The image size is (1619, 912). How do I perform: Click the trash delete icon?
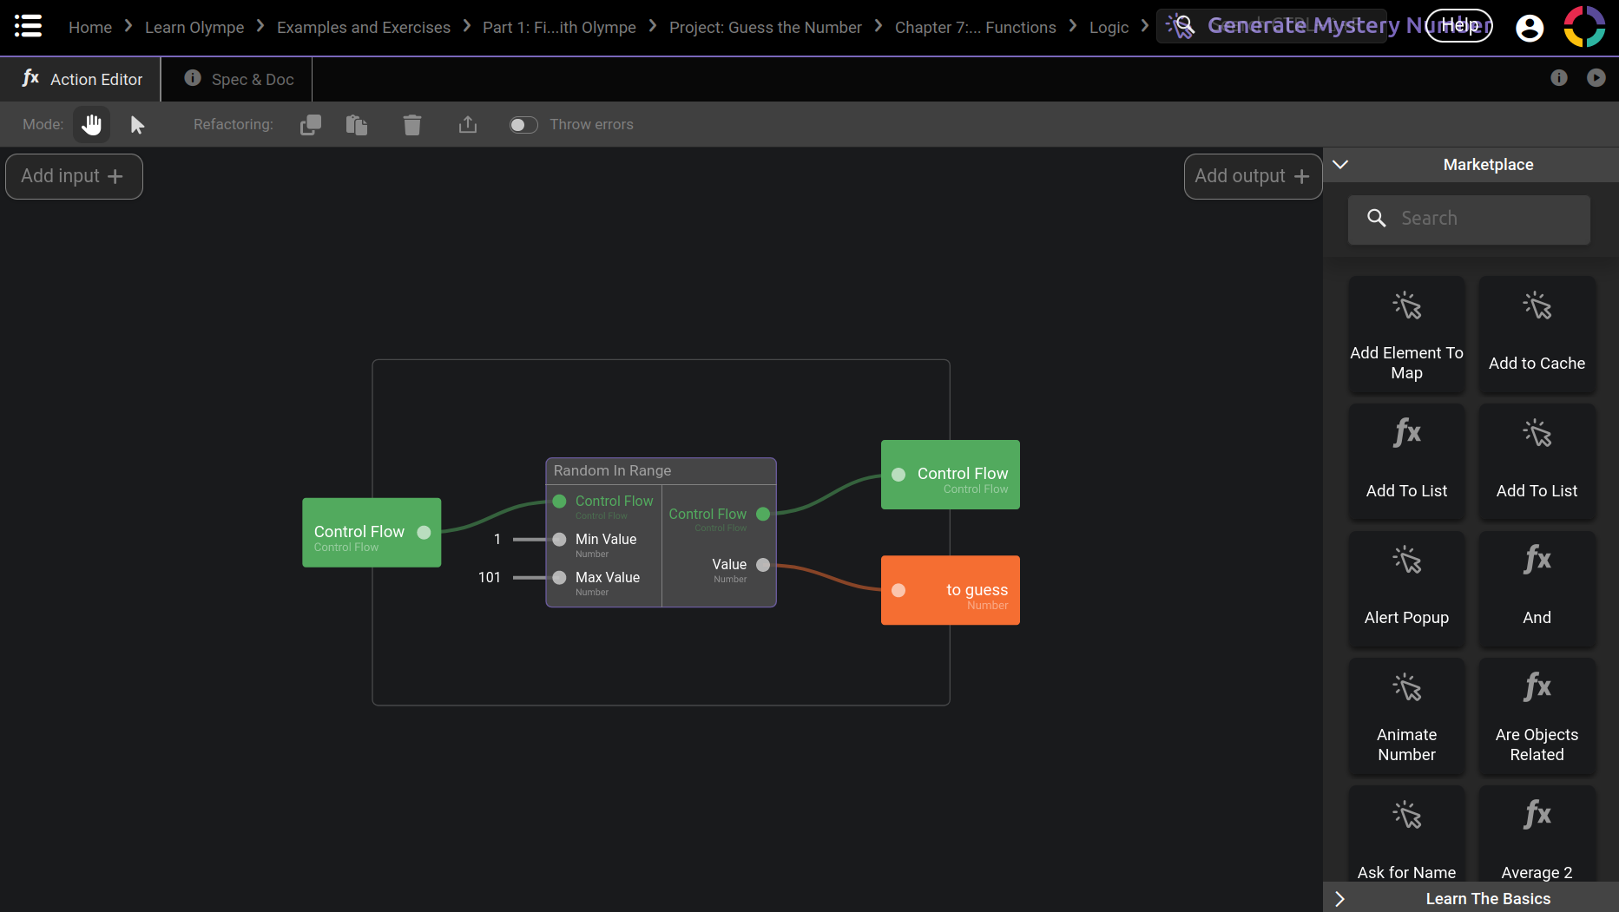pos(412,125)
